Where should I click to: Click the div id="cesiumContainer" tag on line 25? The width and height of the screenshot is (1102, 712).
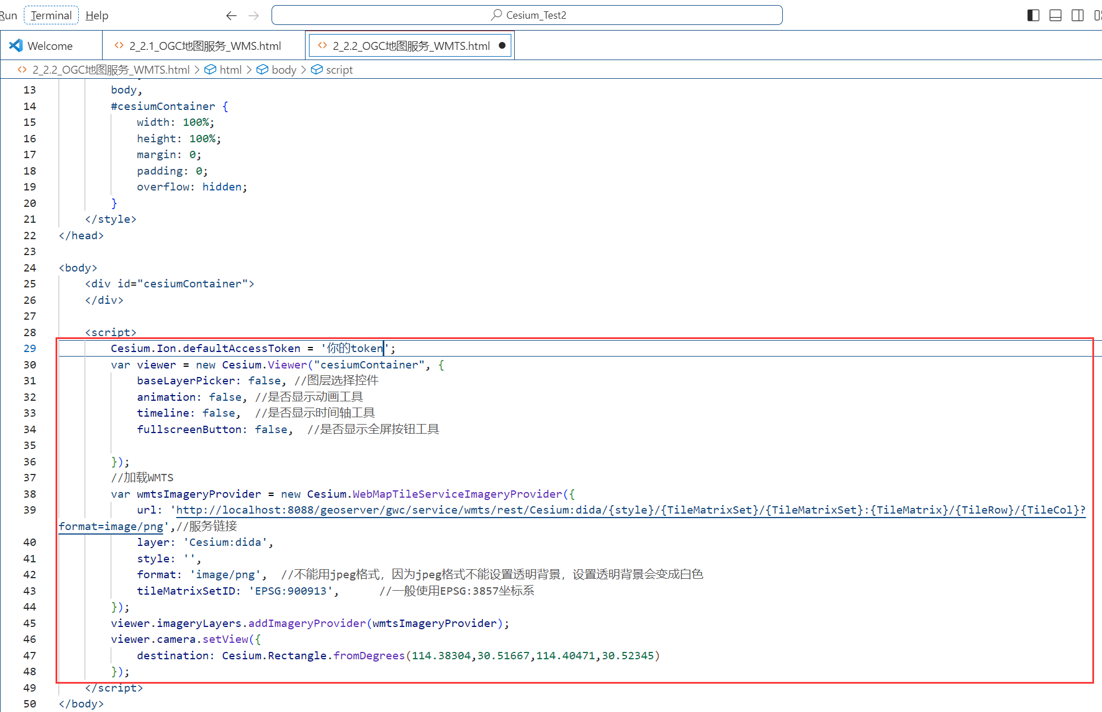[x=169, y=284]
